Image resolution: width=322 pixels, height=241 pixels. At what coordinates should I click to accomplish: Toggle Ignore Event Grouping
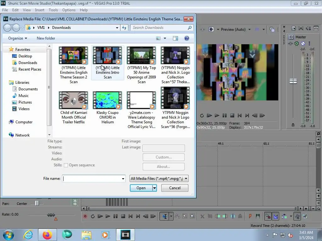tap(305, 216)
